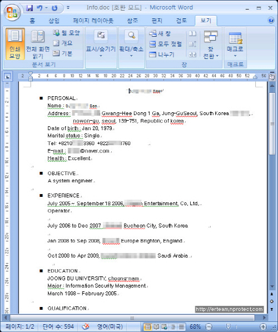Click the spelling check status bar icon
The width and height of the screenshot is (278, 332).
pos(86,326)
